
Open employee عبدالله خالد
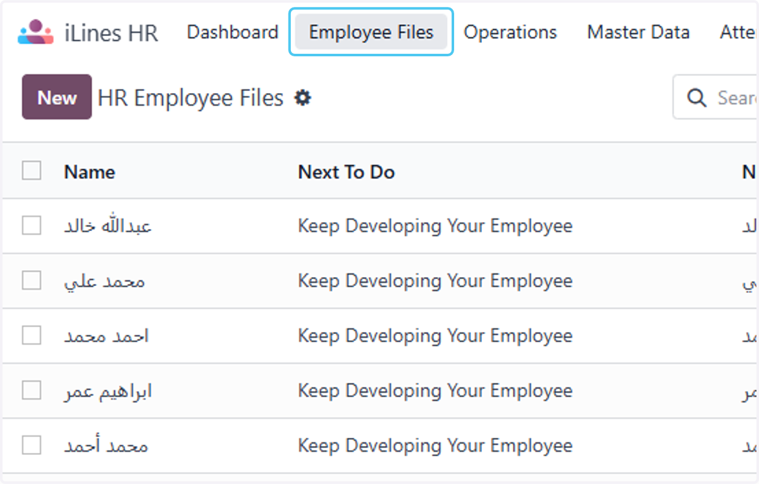coord(108,226)
